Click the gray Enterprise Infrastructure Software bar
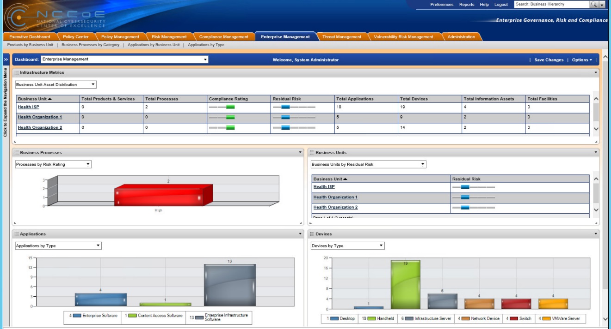Screen dimensions: 611x329 click(230, 285)
